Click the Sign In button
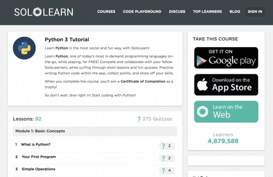Screen dimensions: 273x177 click(255, 12)
